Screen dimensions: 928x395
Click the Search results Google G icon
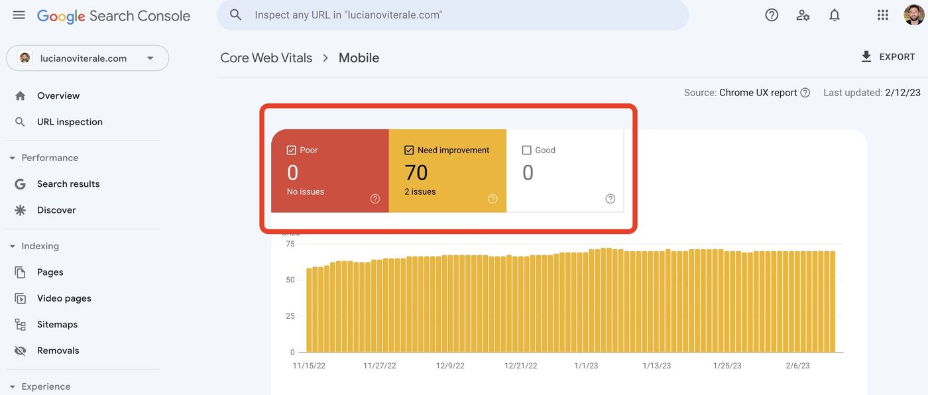(x=21, y=184)
